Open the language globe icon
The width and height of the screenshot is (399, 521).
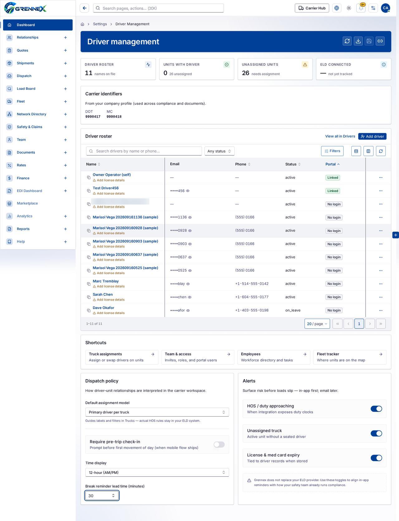point(337,8)
